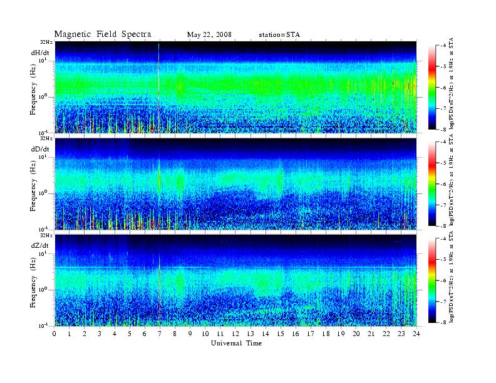Viewport: 496px width, 383px height.
Task: Click hour tick label 6 on the time axis
Action: (145, 334)
